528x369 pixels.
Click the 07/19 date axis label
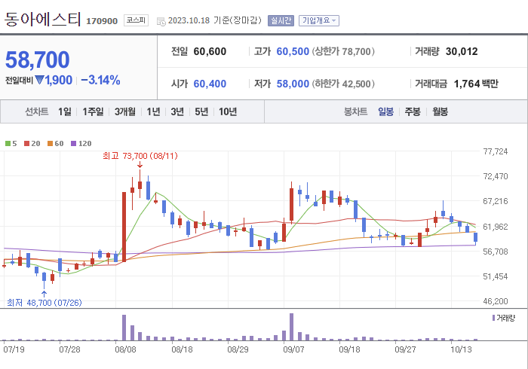(14, 349)
